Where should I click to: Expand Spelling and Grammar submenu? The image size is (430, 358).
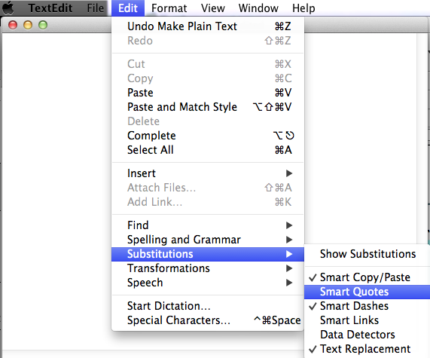(208, 240)
